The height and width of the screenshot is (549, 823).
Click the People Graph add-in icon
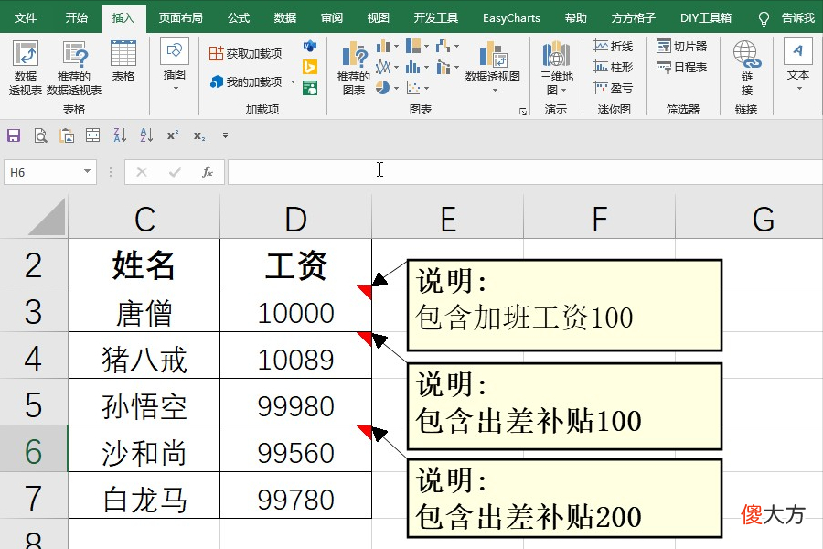tap(310, 87)
